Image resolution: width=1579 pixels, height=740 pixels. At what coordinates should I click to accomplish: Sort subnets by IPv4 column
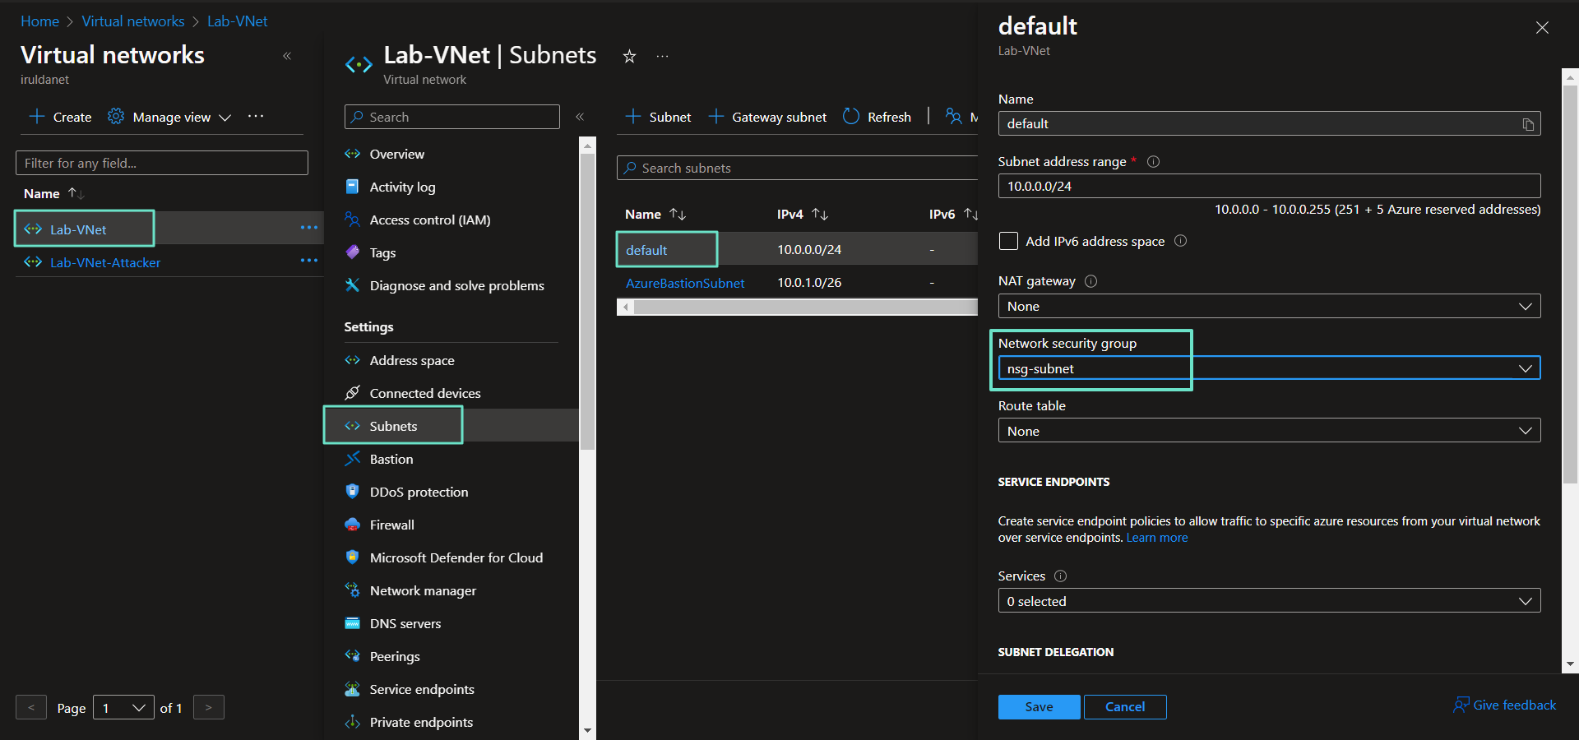[x=820, y=215]
